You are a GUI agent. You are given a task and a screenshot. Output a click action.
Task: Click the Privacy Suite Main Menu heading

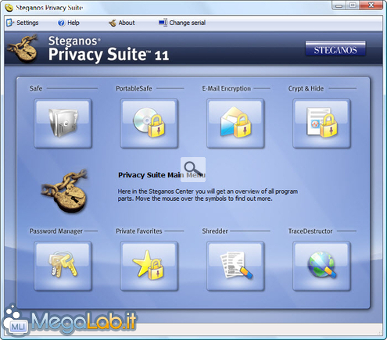click(x=162, y=175)
